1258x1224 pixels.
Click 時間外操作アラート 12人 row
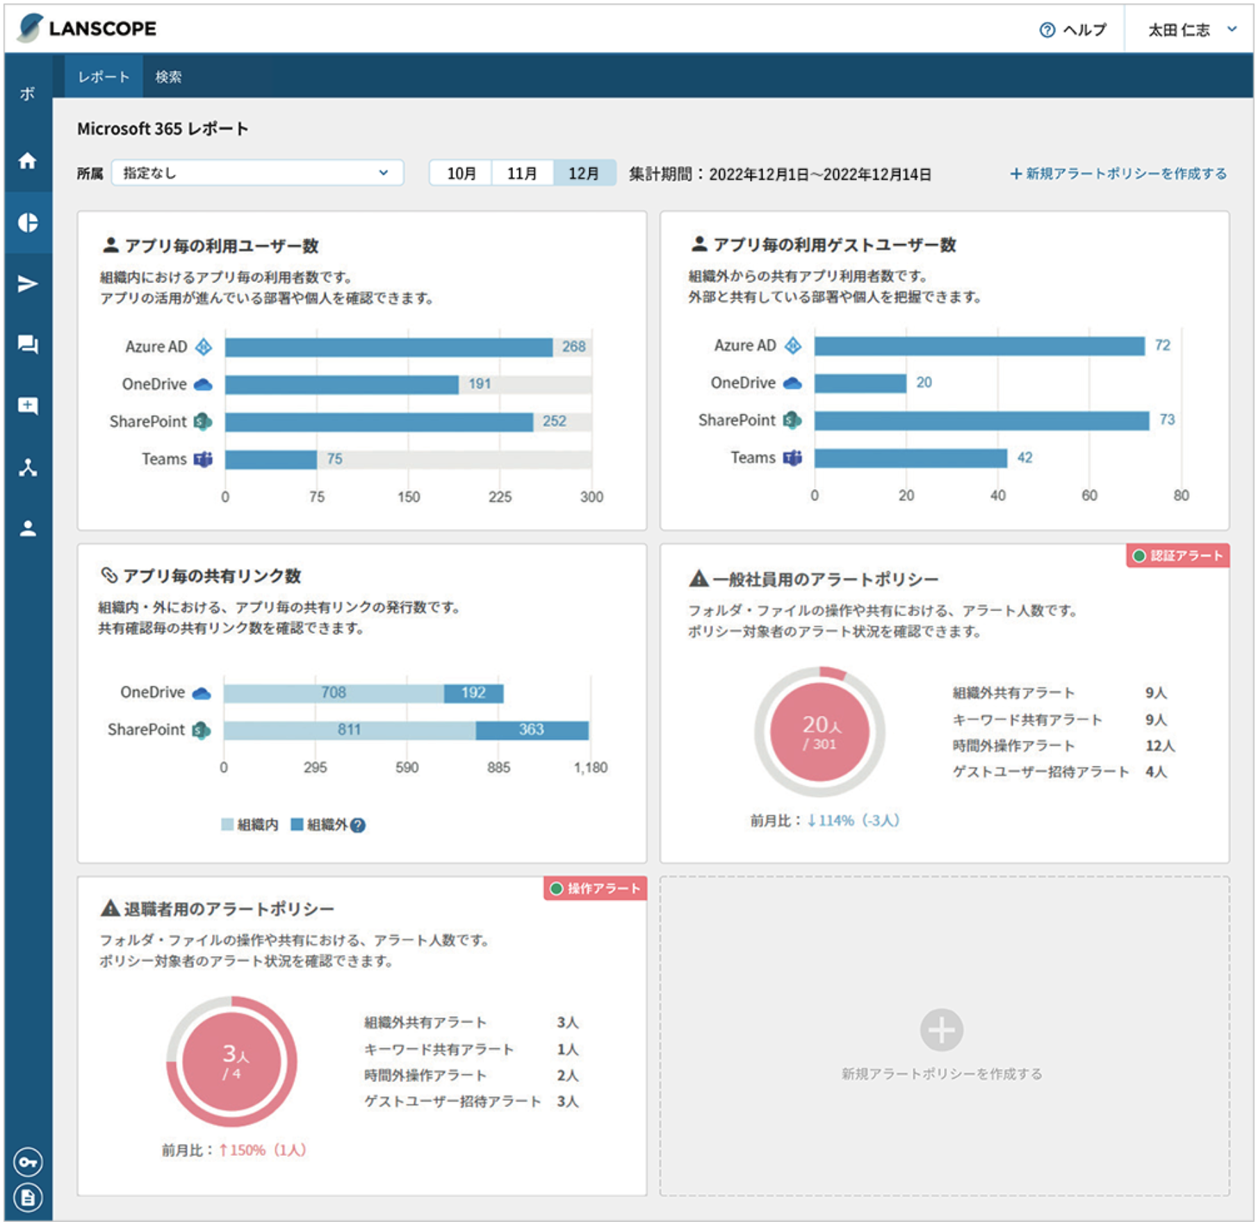[1063, 746]
